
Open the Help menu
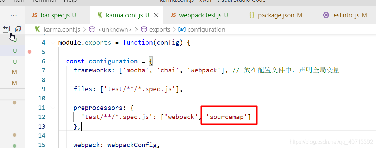pos(70,1)
